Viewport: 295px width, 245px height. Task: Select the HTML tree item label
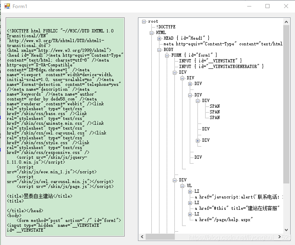click(161, 32)
